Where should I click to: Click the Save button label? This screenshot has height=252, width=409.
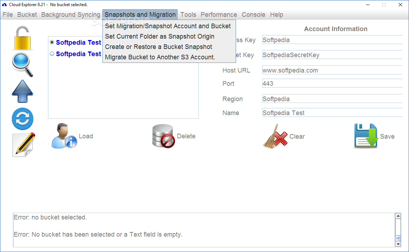[387, 137]
